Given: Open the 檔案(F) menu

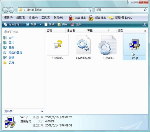Looking at the screenshot, I should (8, 18).
